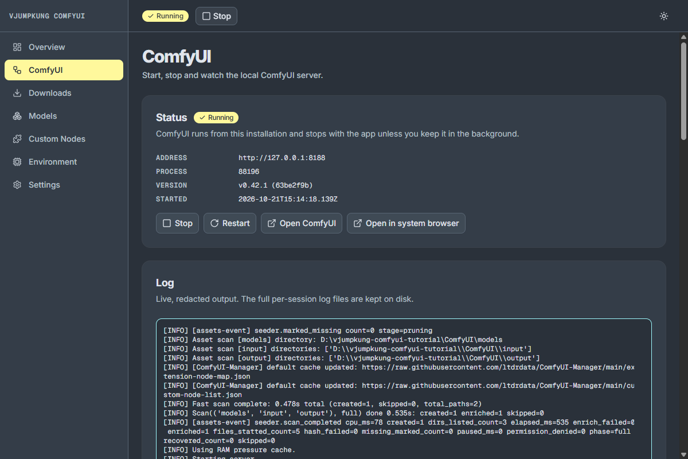Click the Log section heading
Image resolution: width=688 pixels, height=459 pixels.
pos(165,283)
